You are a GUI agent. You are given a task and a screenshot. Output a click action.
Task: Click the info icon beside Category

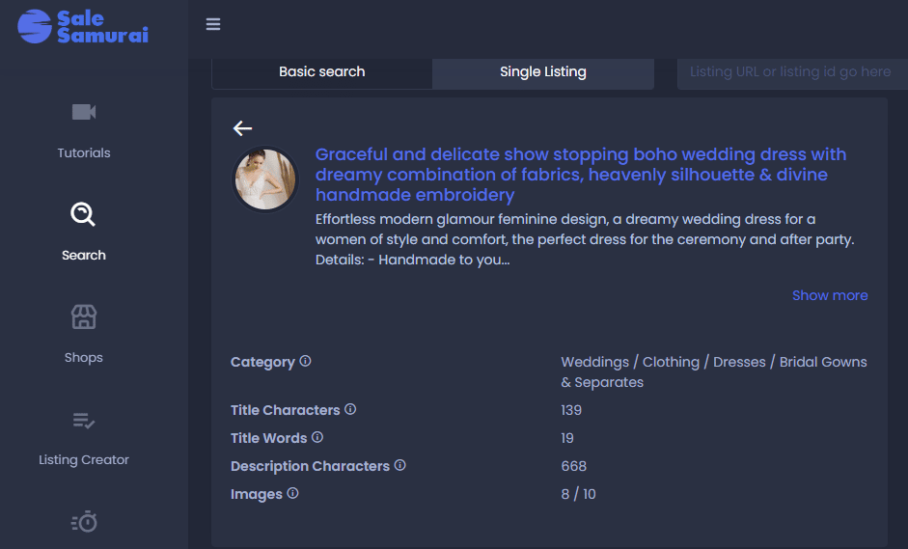[305, 361]
